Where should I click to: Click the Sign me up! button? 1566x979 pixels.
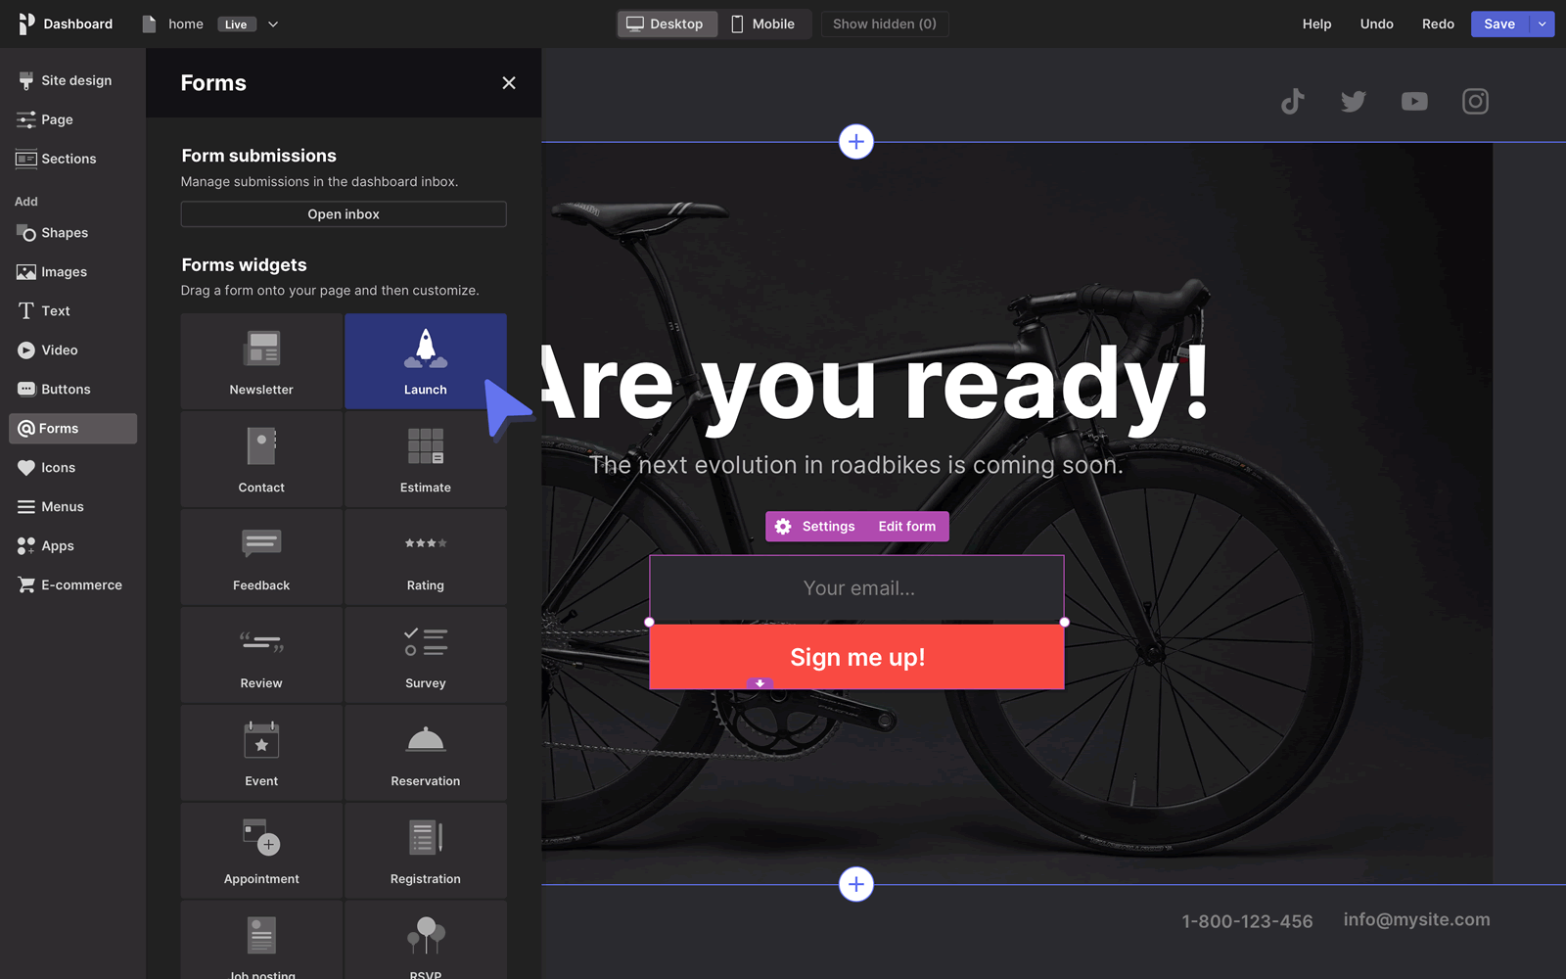(x=856, y=657)
